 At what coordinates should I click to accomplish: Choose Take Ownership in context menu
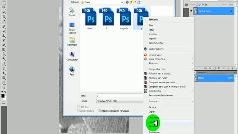168,43
